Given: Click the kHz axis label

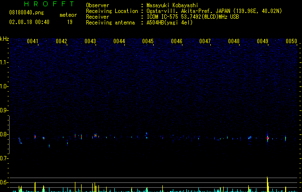Looking at the screenshot, I should pos(4,39).
